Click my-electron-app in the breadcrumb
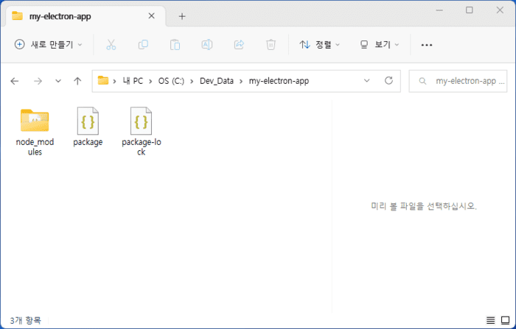The width and height of the screenshot is (516, 329). (279, 81)
